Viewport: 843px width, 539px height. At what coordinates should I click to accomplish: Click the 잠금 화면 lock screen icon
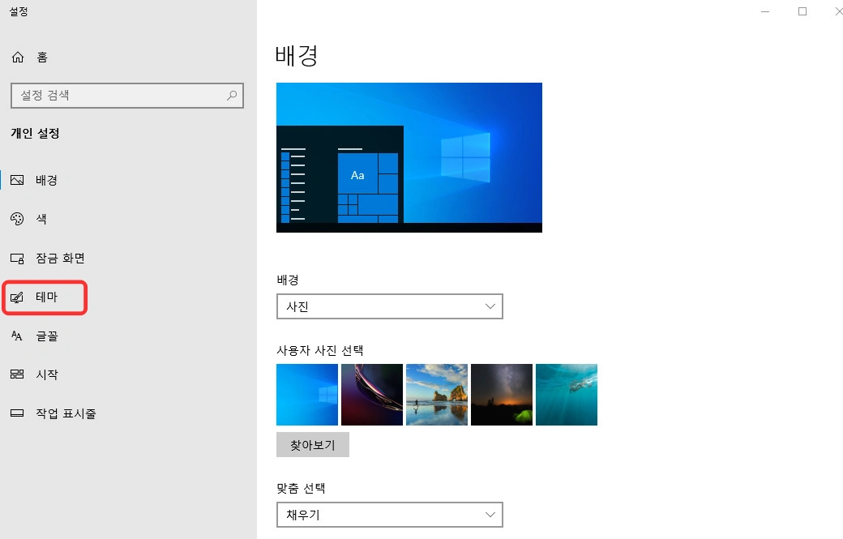17,259
